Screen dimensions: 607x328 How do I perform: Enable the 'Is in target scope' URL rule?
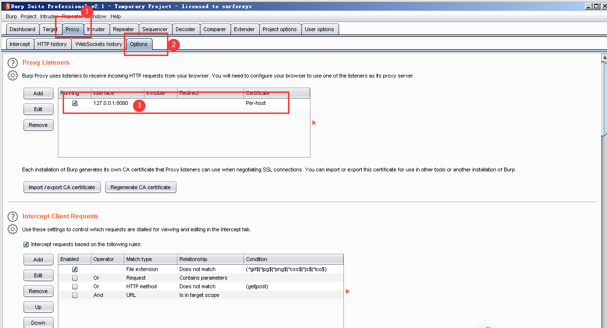[75, 295]
